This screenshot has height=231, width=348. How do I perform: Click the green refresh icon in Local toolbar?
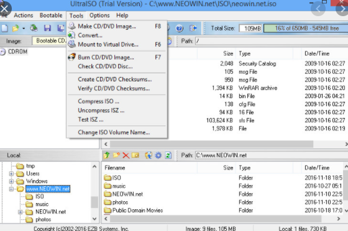point(168,155)
